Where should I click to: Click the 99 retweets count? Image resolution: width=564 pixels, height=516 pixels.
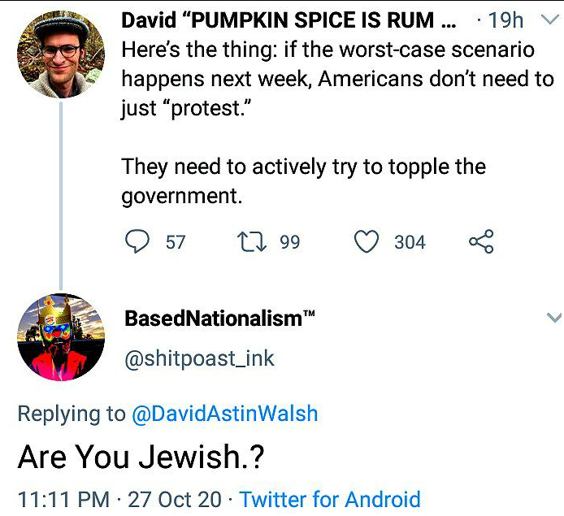click(x=290, y=242)
